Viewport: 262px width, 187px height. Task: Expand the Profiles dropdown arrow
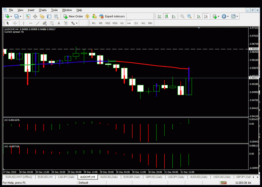(x=21, y=16)
